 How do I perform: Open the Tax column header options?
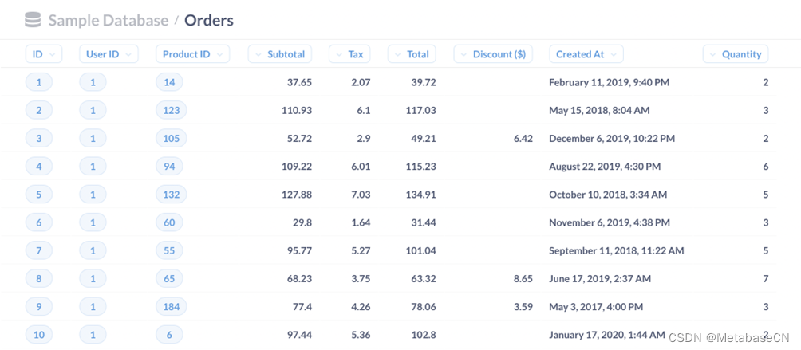(350, 54)
